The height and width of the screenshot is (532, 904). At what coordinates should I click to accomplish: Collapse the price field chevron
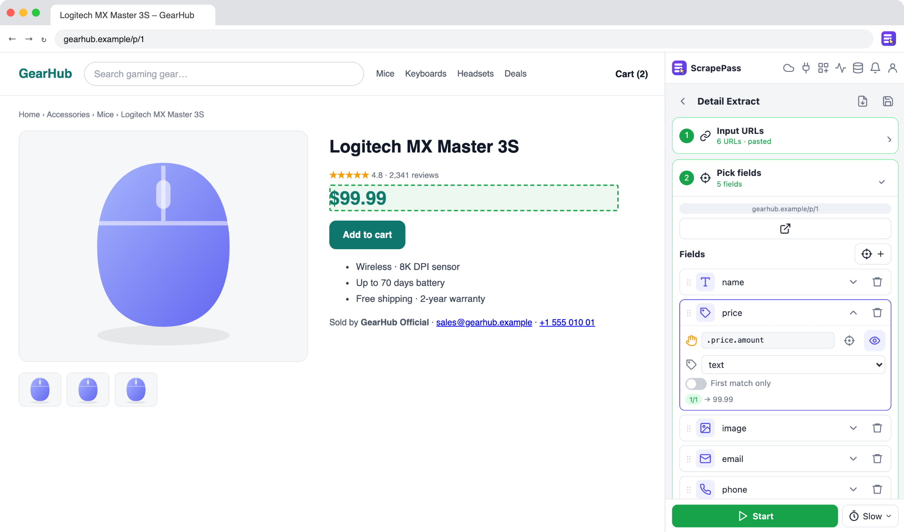tap(853, 313)
